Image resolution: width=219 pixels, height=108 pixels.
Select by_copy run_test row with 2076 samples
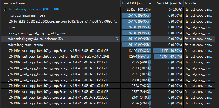(108, 103)
